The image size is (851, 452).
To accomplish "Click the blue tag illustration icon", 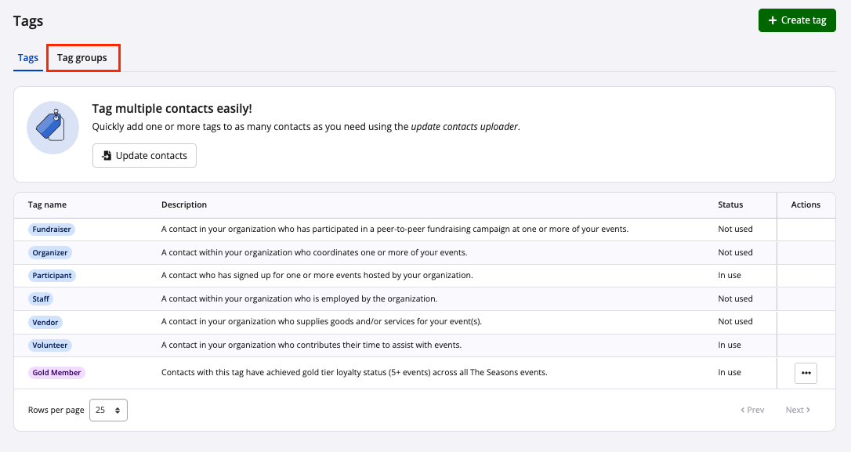I will click(x=53, y=128).
